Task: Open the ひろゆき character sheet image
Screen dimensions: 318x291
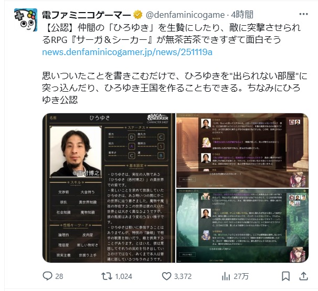Action: (x=109, y=188)
